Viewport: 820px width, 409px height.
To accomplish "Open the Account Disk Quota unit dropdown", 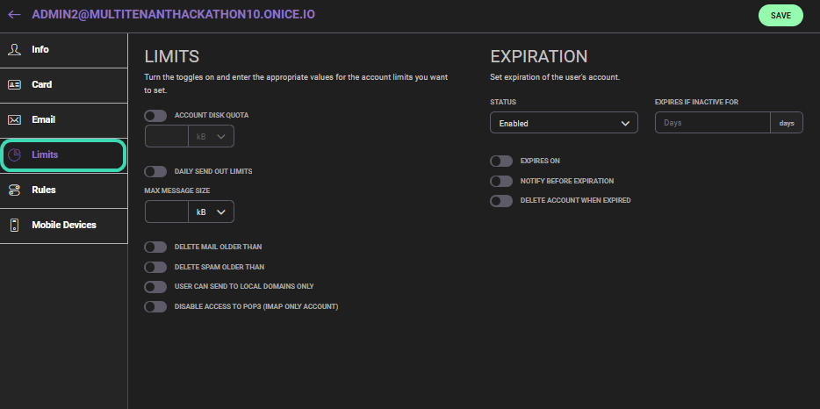I will [x=211, y=136].
